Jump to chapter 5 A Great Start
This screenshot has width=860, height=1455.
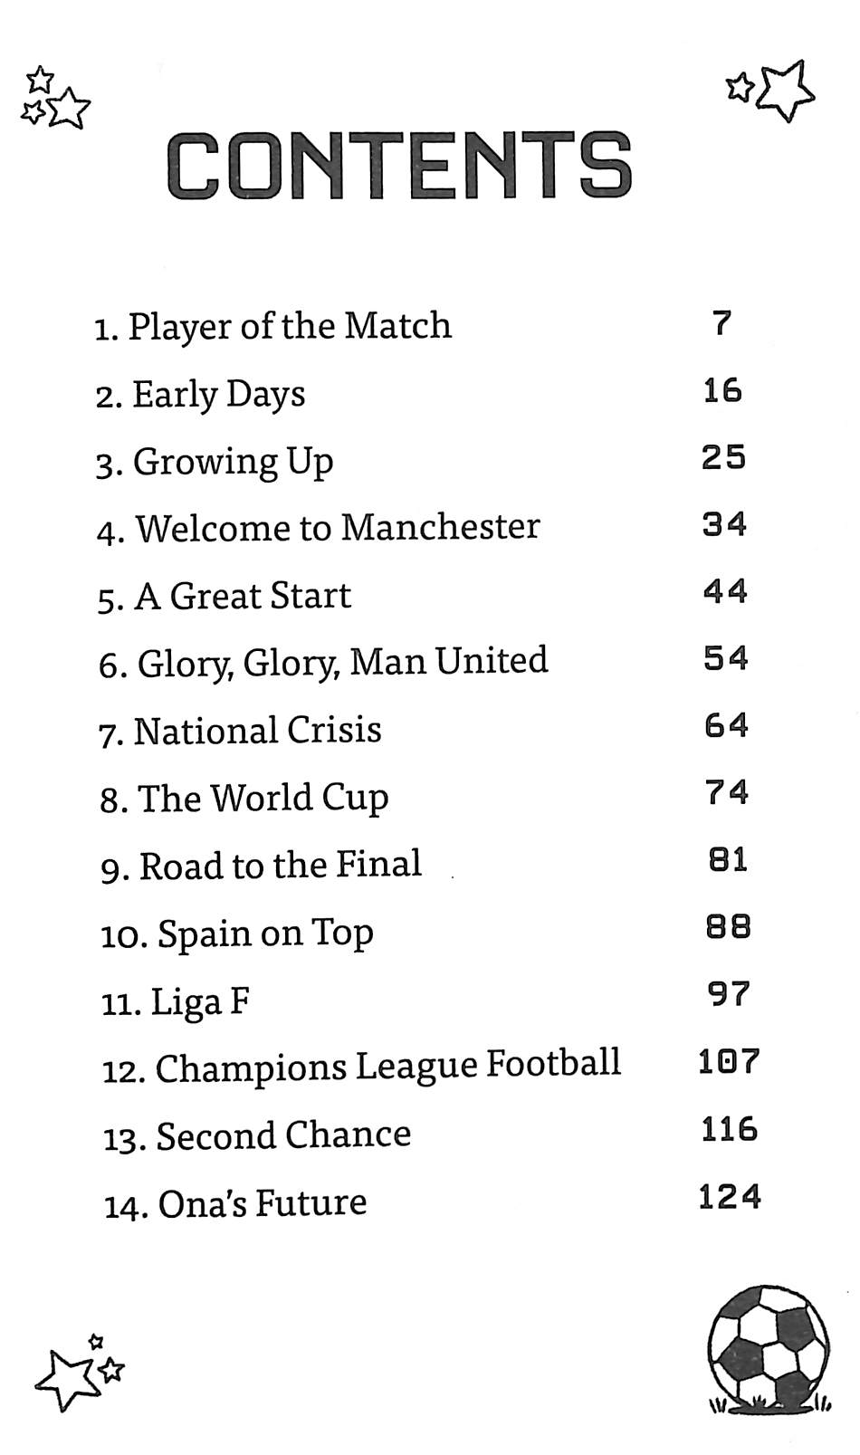(x=225, y=596)
